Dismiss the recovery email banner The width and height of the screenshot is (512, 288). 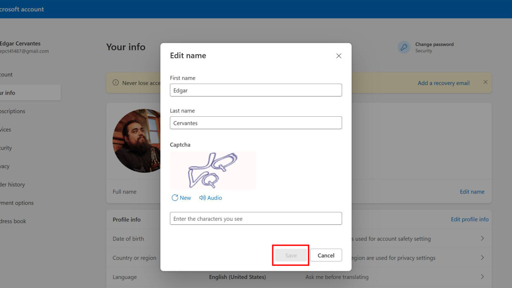[x=485, y=82]
